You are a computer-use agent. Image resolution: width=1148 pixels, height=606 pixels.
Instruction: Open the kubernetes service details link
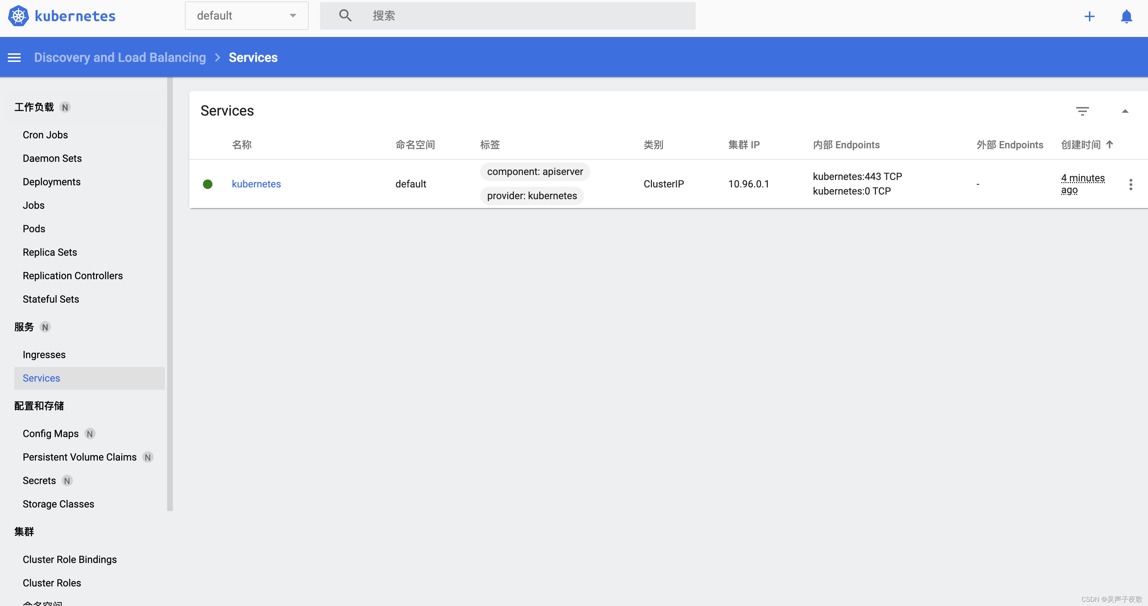[256, 184]
